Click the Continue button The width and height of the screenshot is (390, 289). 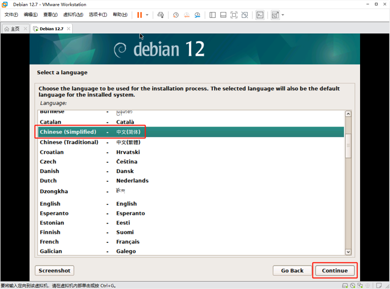pos(335,270)
